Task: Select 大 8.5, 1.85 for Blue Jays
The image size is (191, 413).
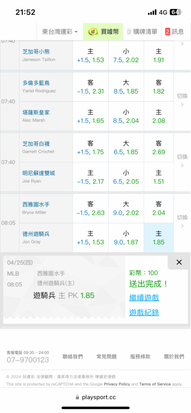Action: pos(126,87)
